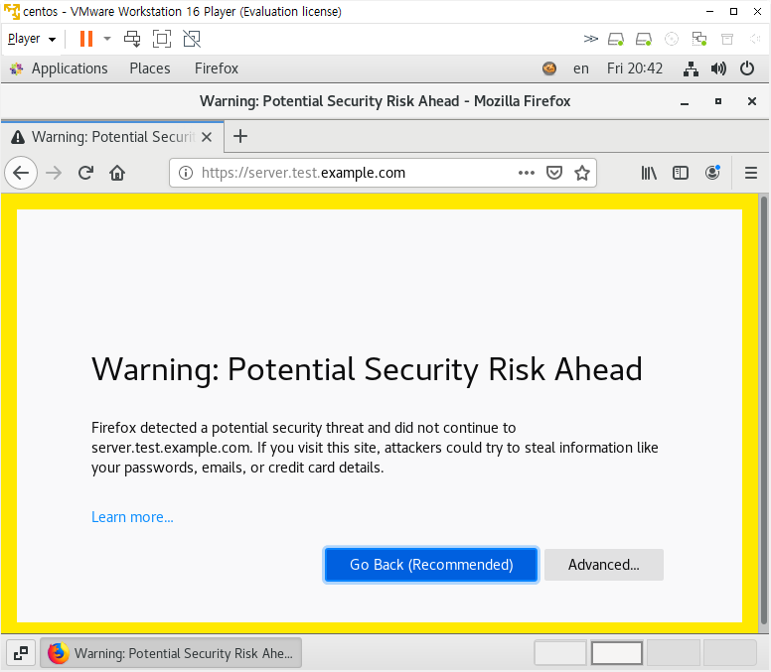The image size is (771, 672).
Task: Click the wired network status icon
Action: [691, 68]
